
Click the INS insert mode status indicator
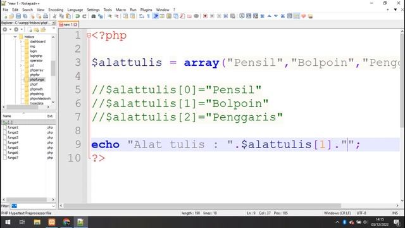pos(395,213)
